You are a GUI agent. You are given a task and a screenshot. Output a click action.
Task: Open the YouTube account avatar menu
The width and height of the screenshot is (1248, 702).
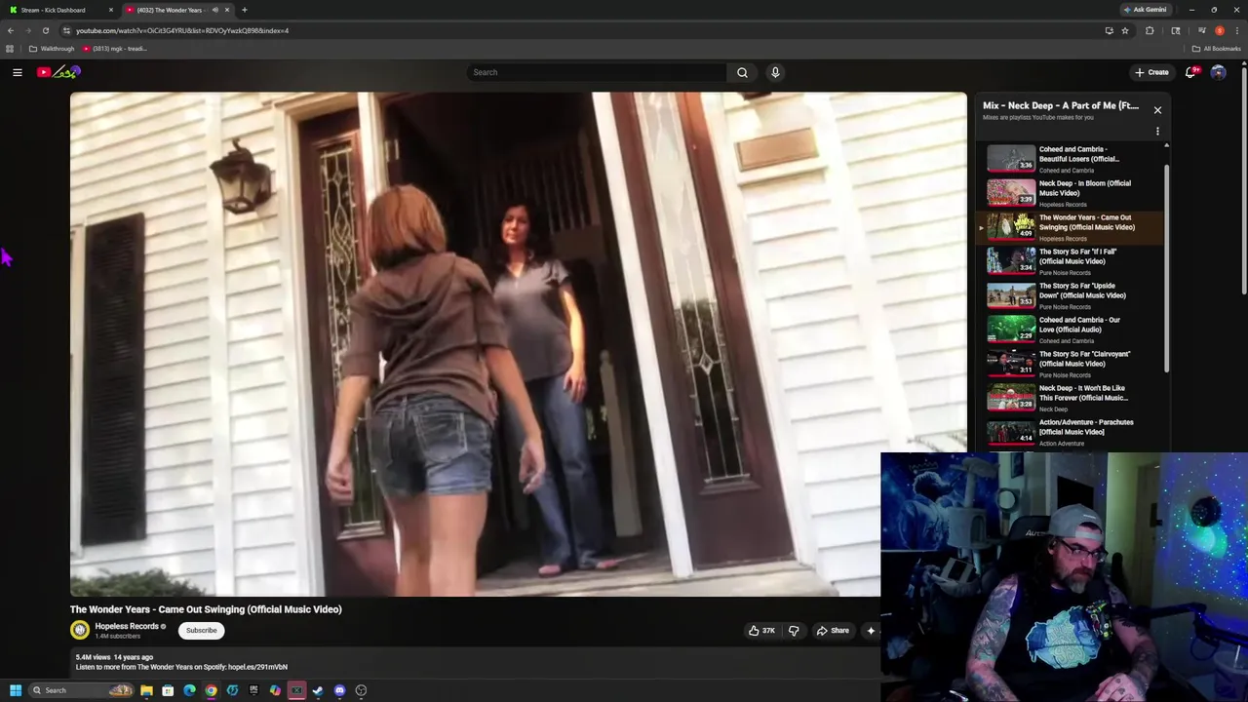[x=1218, y=72]
